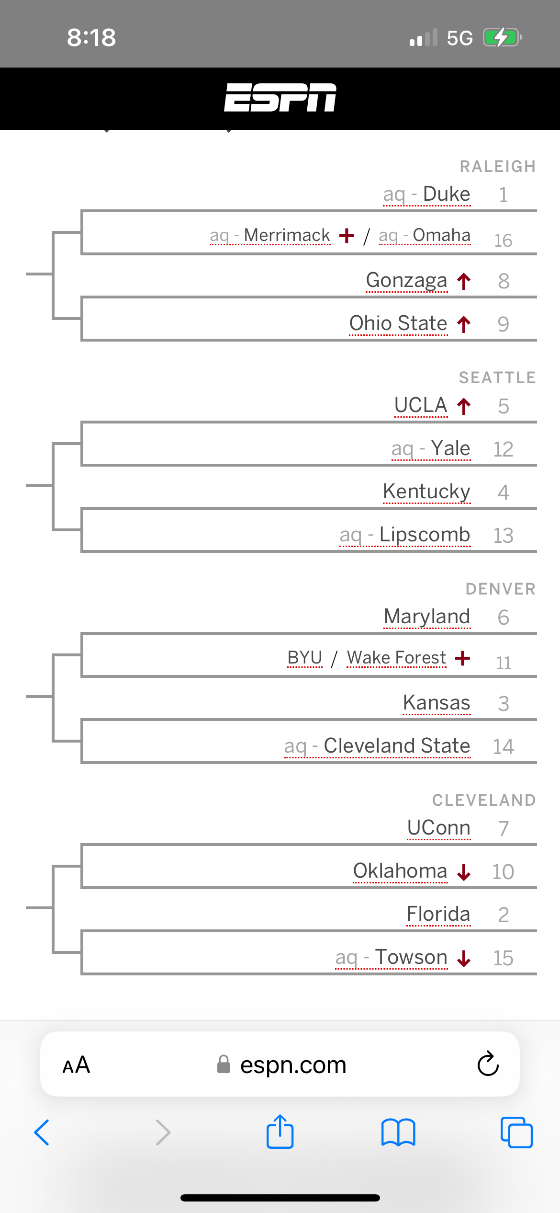The width and height of the screenshot is (560, 1213).
Task: Open the Wake Forest team link
Action: point(396,658)
